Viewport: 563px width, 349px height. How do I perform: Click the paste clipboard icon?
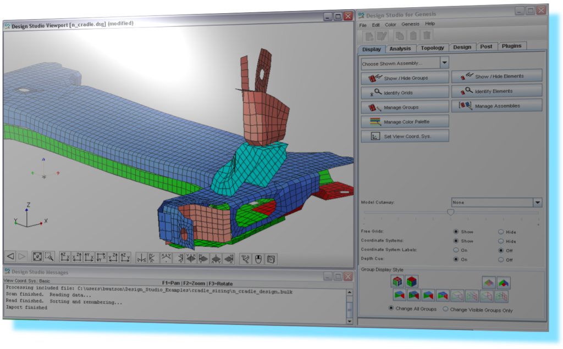click(413, 36)
